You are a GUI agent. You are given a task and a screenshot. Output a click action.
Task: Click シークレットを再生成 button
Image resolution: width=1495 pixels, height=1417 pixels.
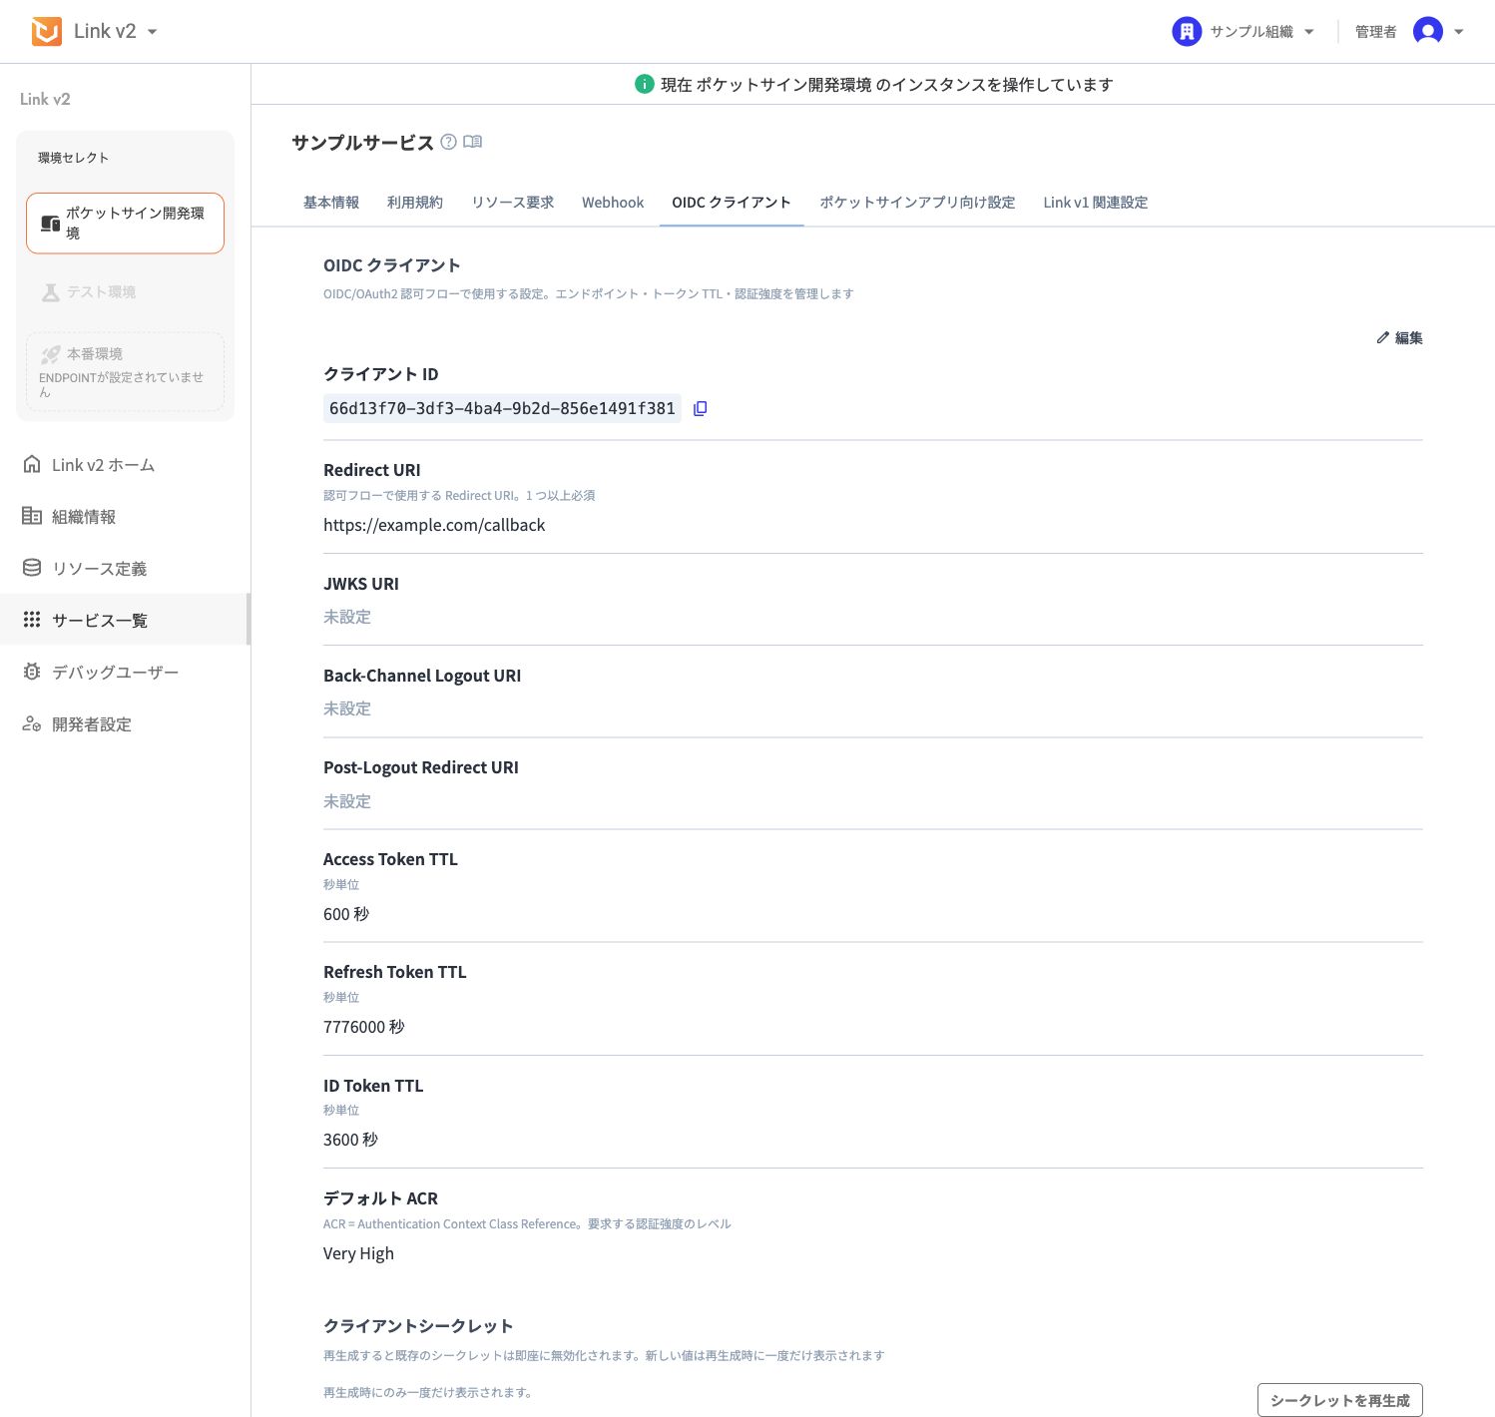(x=1340, y=1400)
